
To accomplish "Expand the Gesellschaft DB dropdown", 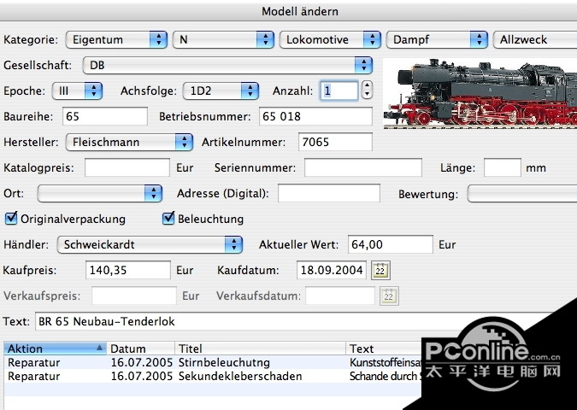I will (227, 66).
